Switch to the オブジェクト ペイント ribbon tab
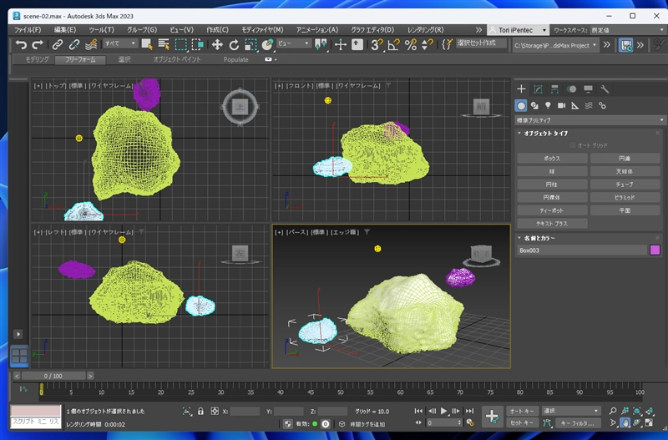The image size is (668, 440). point(177,59)
